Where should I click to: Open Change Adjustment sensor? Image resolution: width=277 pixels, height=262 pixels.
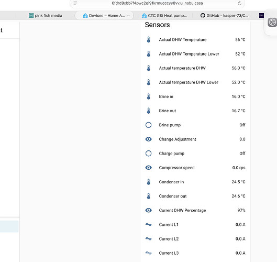(195, 139)
